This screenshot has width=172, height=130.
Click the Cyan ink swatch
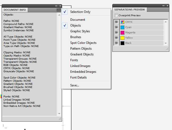pos(122,27)
